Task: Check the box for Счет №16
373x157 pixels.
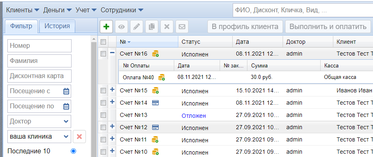Action: [x=103, y=54]
